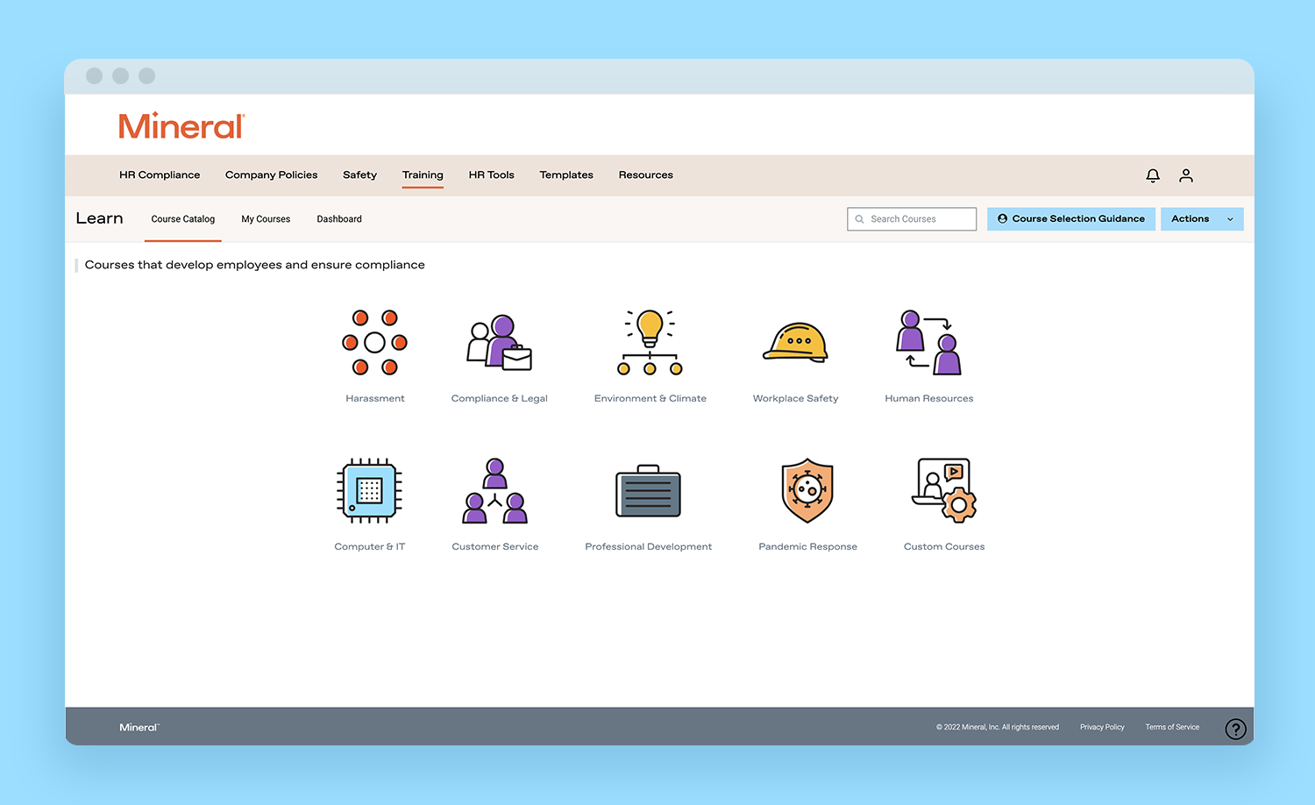Go to HR Compliance in the navigation
Image resolution: width=1315 pixels, height=805 pixels.
pyautogui.click(x=160, y=175)
